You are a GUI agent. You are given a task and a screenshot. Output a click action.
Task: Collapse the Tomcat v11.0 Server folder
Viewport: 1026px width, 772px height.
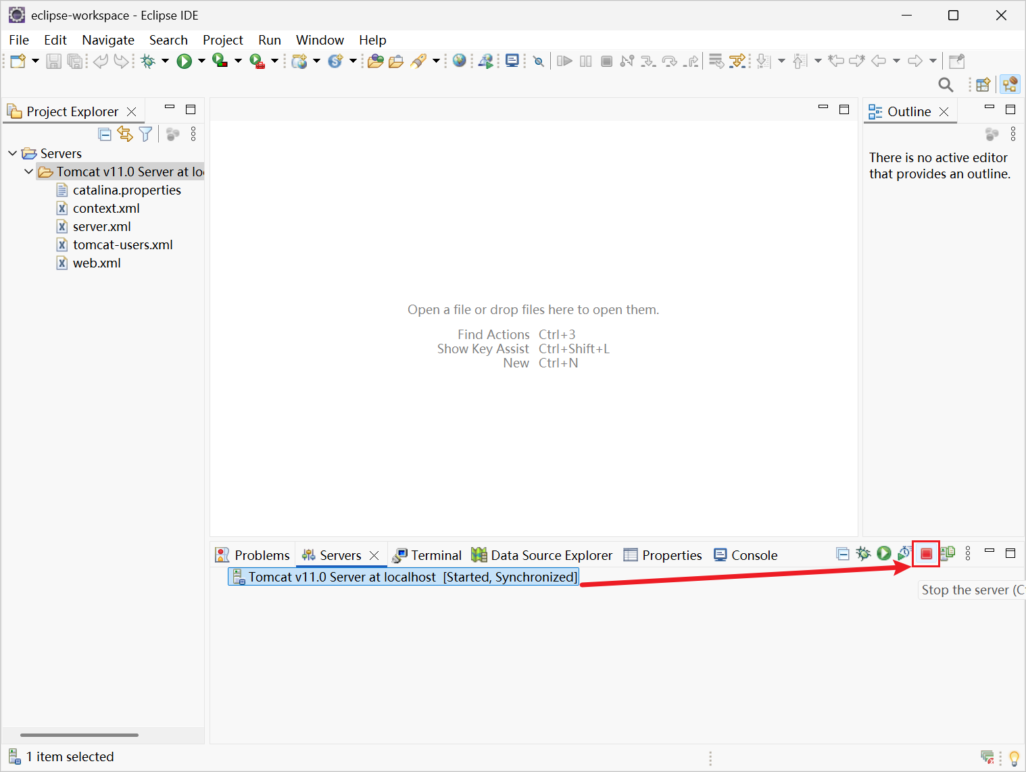coord(29,172)
